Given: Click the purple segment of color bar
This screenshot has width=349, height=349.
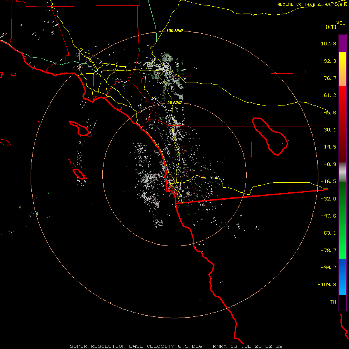Looking at the screenshot, I should (342, 43).
